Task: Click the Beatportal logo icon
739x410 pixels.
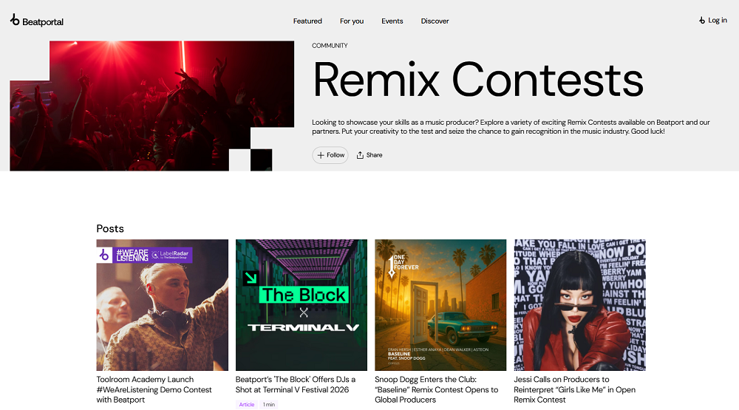Action: pos(15,20)
